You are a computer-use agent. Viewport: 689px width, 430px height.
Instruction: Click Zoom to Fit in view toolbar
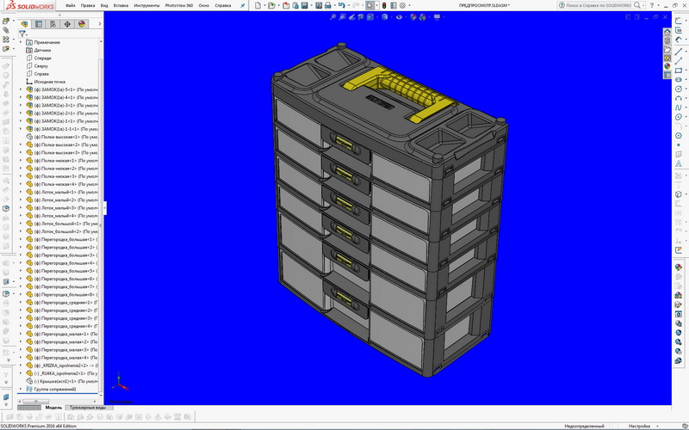click(x=333, y=17)
